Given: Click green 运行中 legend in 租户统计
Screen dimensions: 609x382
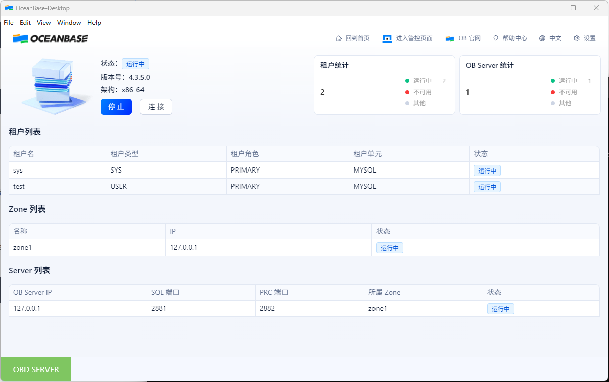Looking at the screenshot, I should point(418,81).
